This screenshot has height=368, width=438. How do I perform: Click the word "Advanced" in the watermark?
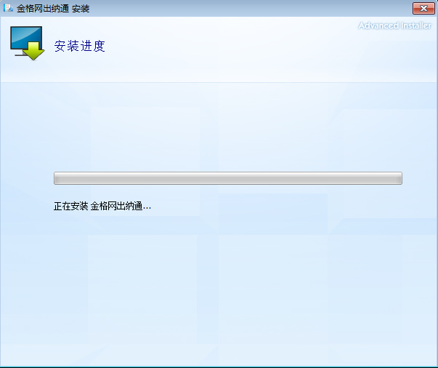point(378,25)
